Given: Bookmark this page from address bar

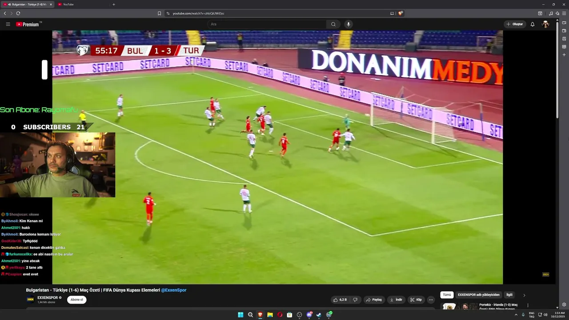Looking at the screenshot, I should coord(159,13).
